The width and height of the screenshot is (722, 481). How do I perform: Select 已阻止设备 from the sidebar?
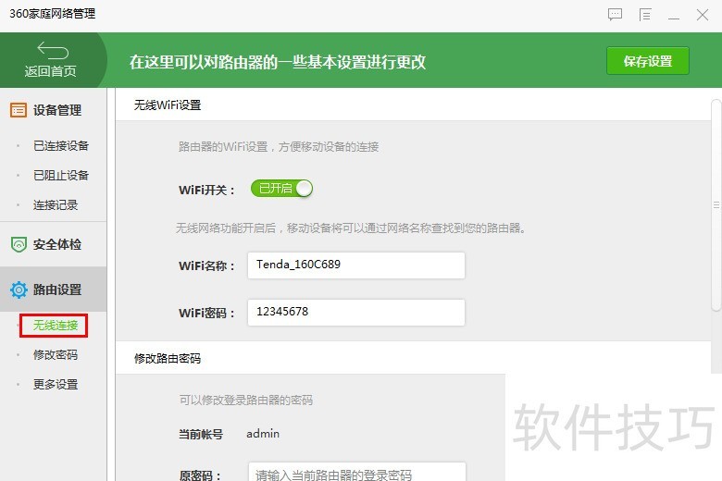(x=61, y=176)
